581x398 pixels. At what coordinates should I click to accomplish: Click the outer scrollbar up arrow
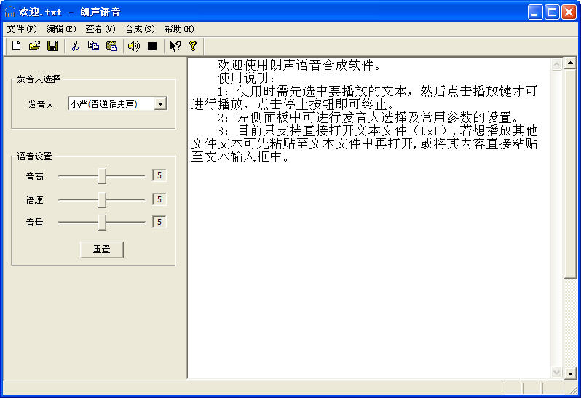click(x=570, y=63)
